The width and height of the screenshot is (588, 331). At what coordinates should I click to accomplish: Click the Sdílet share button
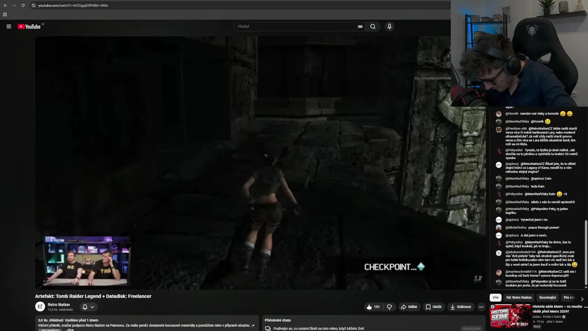click(409, 307)
